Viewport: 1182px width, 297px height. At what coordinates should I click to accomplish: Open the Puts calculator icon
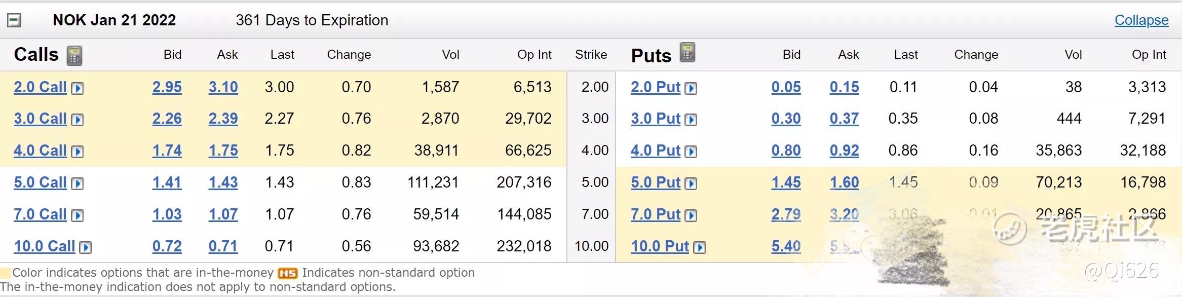687,52
